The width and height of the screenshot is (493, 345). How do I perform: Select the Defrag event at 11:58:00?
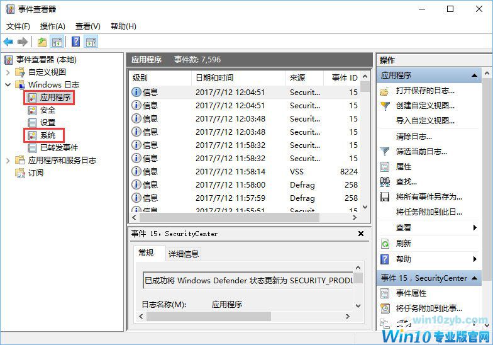(245, 185)
